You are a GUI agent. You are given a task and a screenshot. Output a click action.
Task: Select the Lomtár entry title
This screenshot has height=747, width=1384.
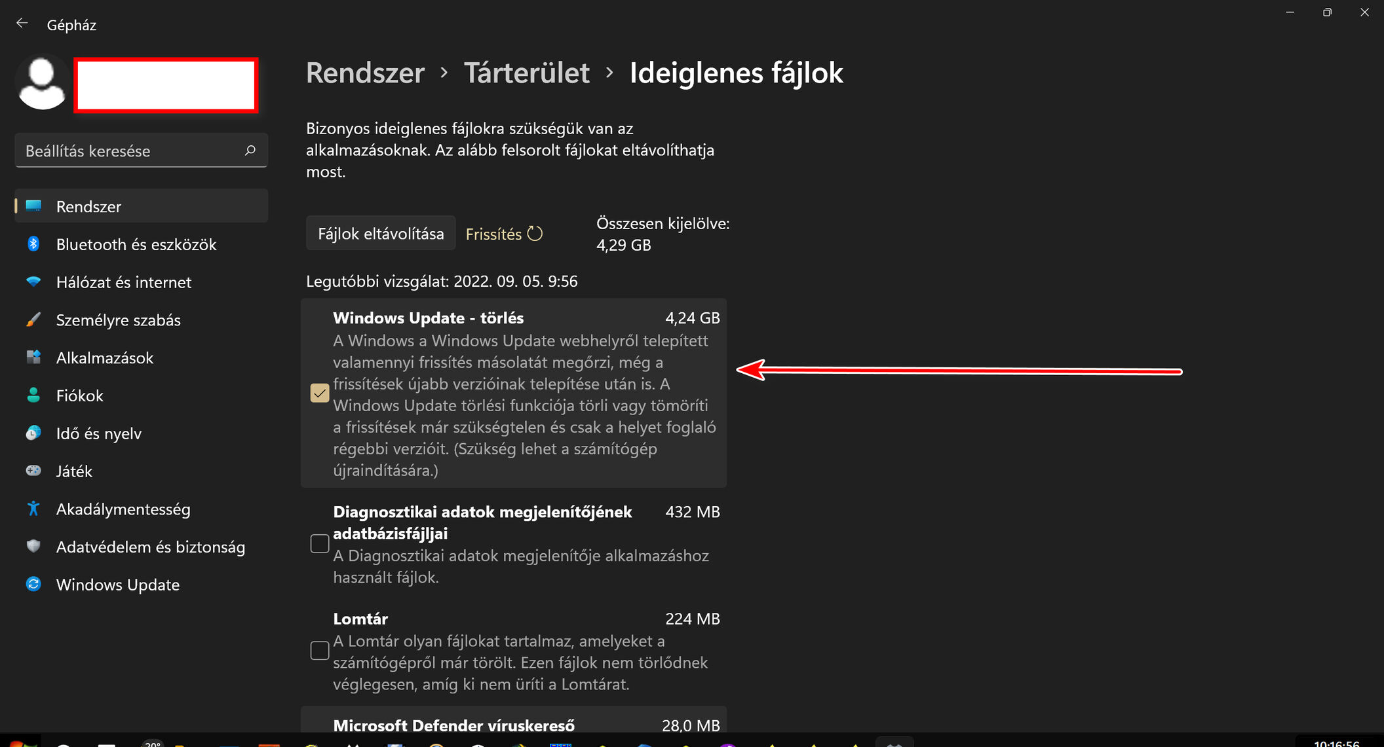360,619
